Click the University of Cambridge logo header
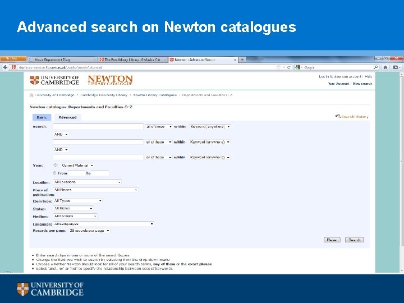The height and width of the screenshot is (303, 404). (54, 80)
